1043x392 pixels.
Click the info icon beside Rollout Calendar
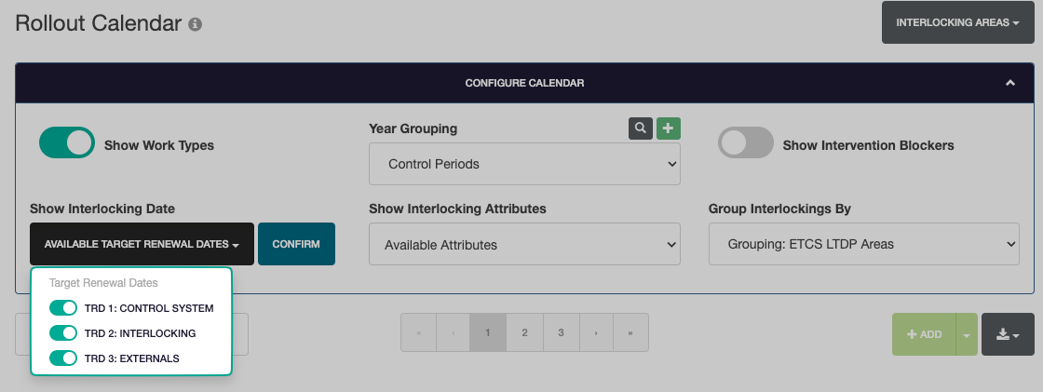[x=195, y=25]
